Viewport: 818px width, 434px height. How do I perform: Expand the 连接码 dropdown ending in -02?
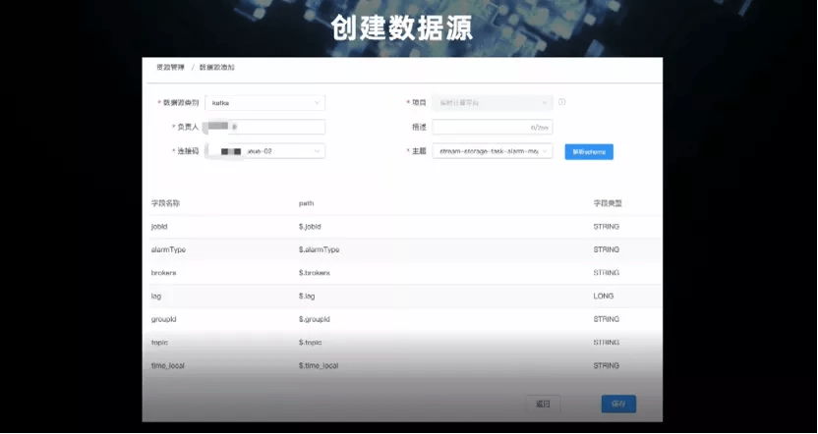tap(265, 151)
